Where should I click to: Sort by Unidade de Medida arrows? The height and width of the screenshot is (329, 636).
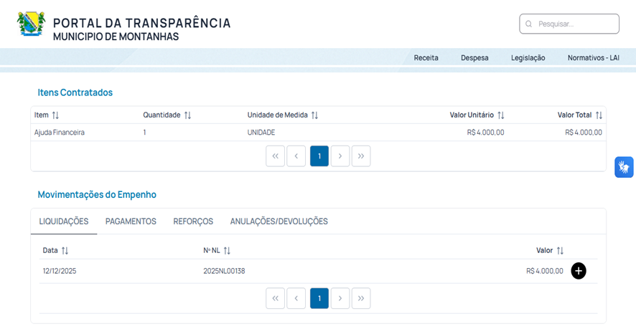[x=314, y=115]
